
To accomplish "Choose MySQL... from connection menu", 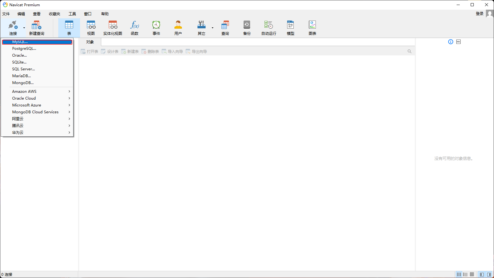I will tap(37, 42).
